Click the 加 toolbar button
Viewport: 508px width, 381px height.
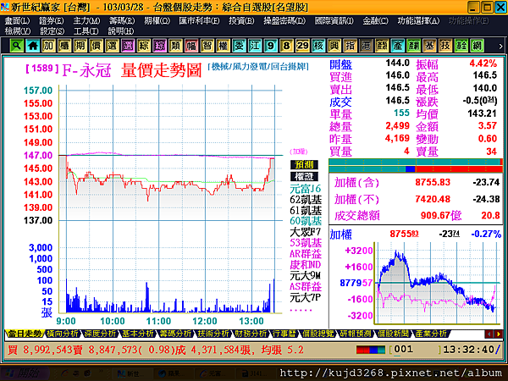tap(48, 46)
